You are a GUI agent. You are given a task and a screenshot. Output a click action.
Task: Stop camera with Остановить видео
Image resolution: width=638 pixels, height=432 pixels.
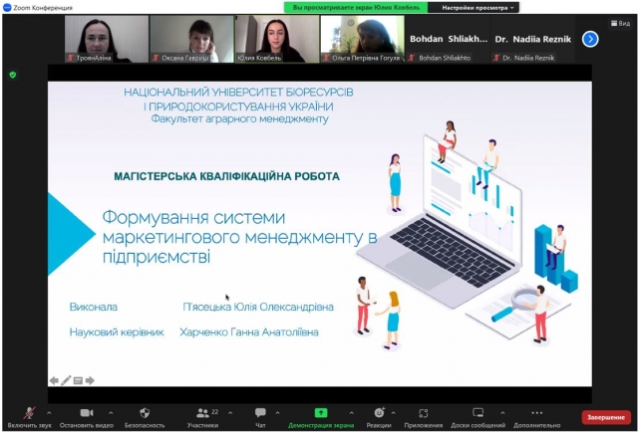[x=87, y=418]
